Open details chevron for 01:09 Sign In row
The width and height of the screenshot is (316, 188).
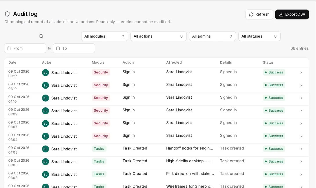click(x=301, y=111)
